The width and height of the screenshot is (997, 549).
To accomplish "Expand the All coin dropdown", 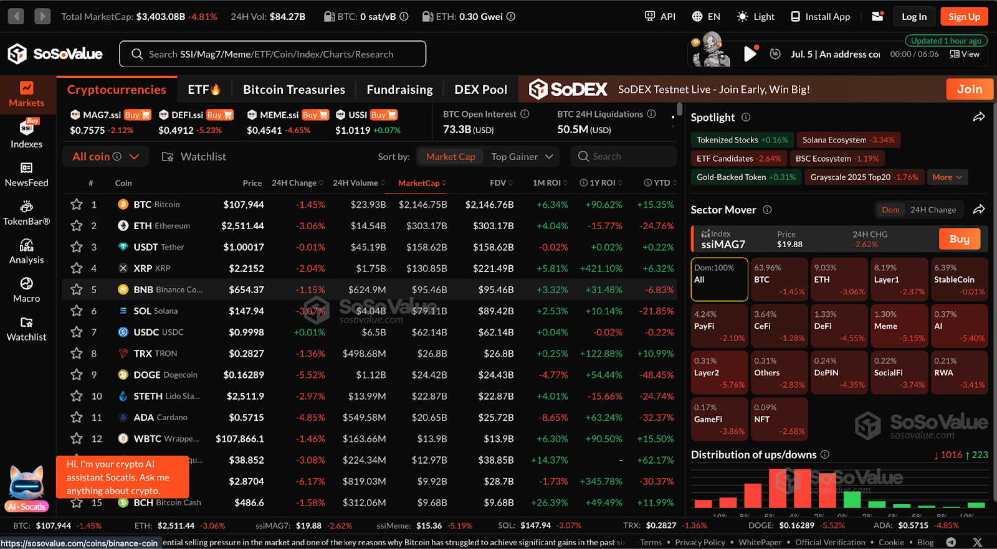I will click(105, 157).
